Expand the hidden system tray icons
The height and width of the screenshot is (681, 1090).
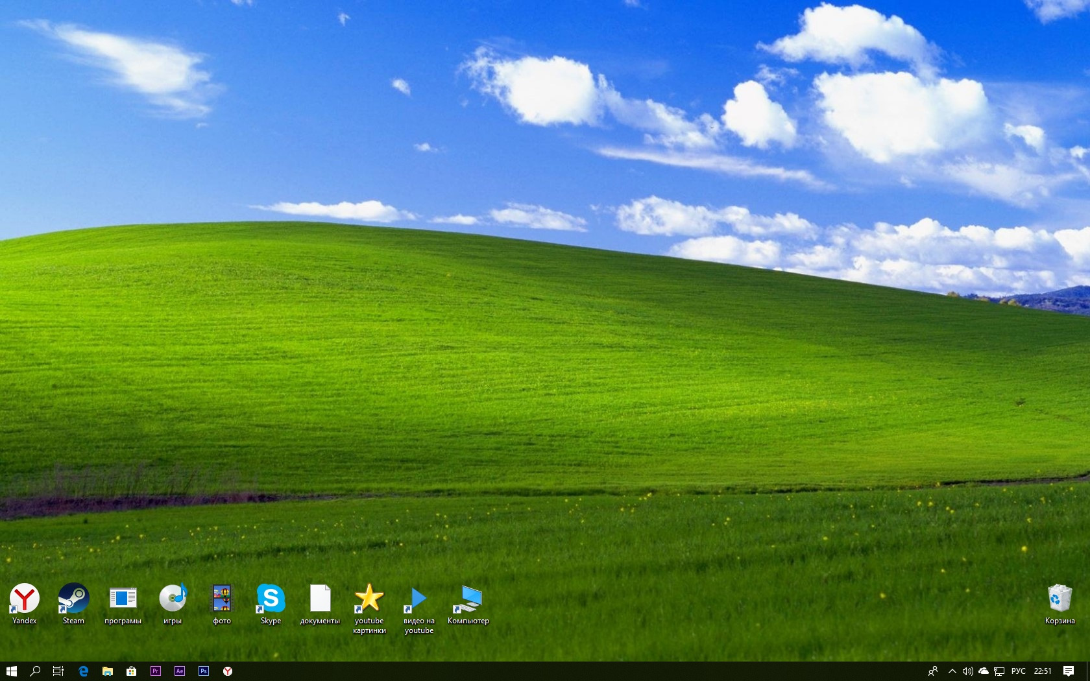pyautogui.click(x=952, y=671)
